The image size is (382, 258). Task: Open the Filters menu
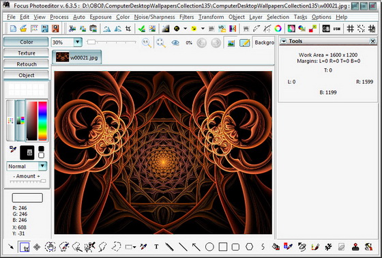point(187,17)
